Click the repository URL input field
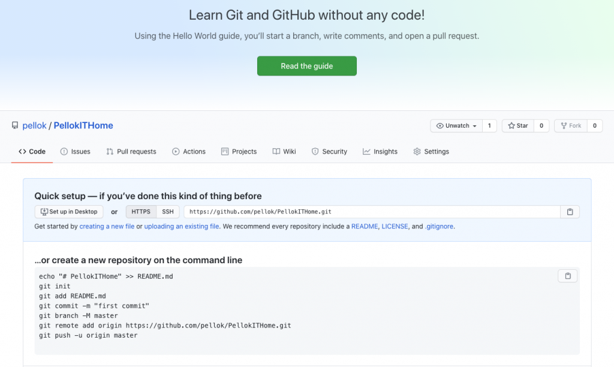Image resolution: width=614 pixels, height=367 pixels. pos(372,212)
